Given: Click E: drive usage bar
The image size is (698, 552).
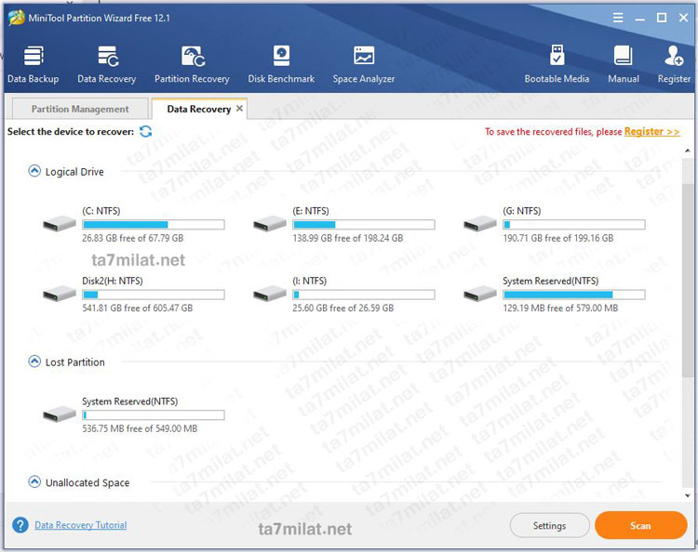Looking at the screenshot, I should coord(364,225).
